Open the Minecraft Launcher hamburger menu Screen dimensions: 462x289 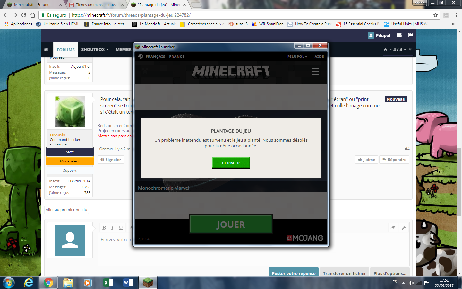tap(315, 71)
